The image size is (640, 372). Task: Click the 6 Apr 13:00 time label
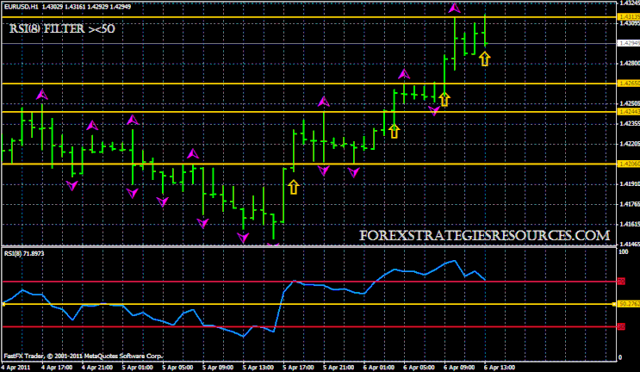(x=500, y=368)
